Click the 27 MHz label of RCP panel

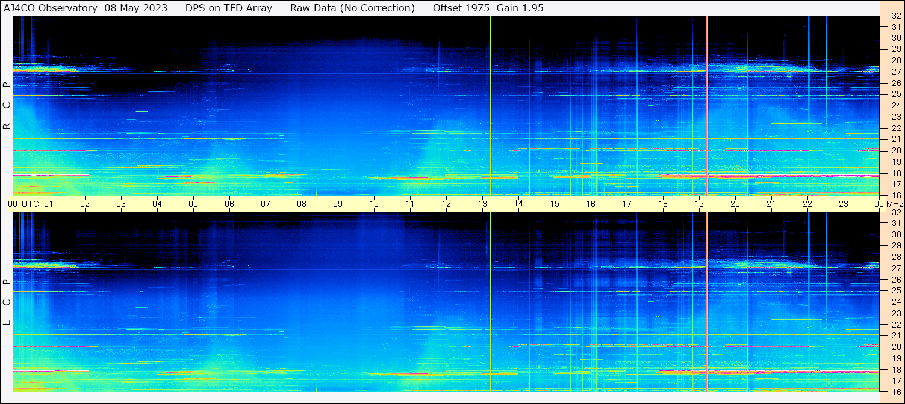[895, 72]
